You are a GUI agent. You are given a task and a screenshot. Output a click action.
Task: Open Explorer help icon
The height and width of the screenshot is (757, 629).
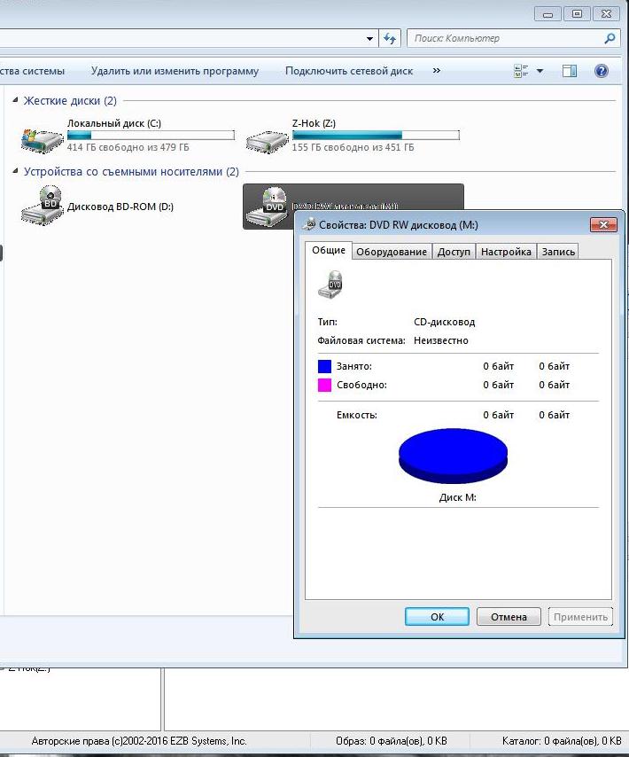(601, 71)
